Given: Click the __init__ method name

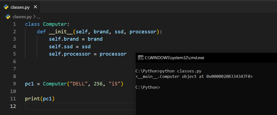Looking at the screenshot, I should coord(61,32).
